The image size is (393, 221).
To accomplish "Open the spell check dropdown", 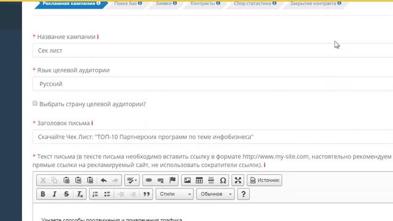I will 132,180.
